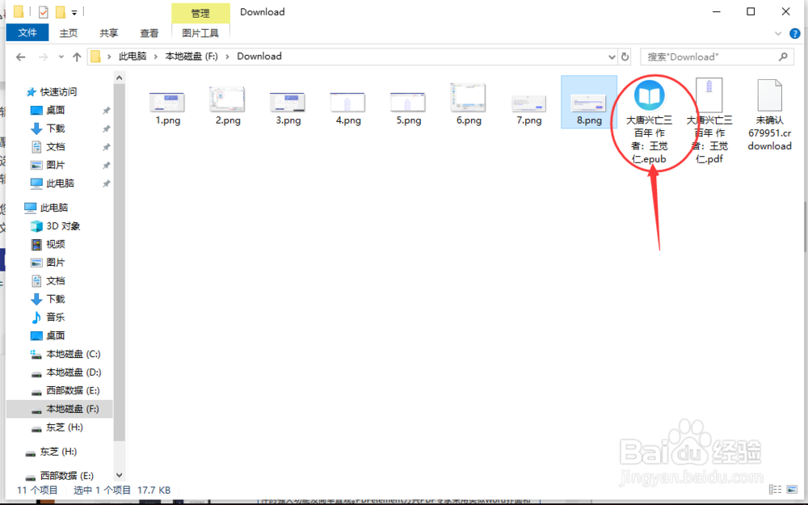Viewport: 808px width, 505px height.
Task: Open 本地磁盘 (C:) drive
Action: click(74, 354)
